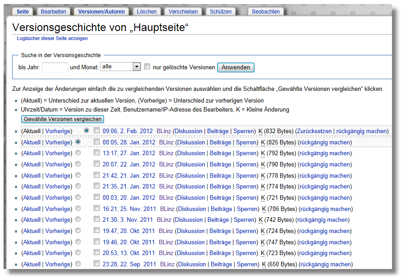Open Logbücher dieser Seite anzeigen link
This screenshot has width=401, height=278.
click(52, 39)
